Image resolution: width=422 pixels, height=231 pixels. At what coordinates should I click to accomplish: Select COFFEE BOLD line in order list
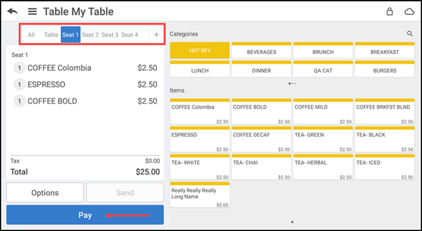pos(85,101)
